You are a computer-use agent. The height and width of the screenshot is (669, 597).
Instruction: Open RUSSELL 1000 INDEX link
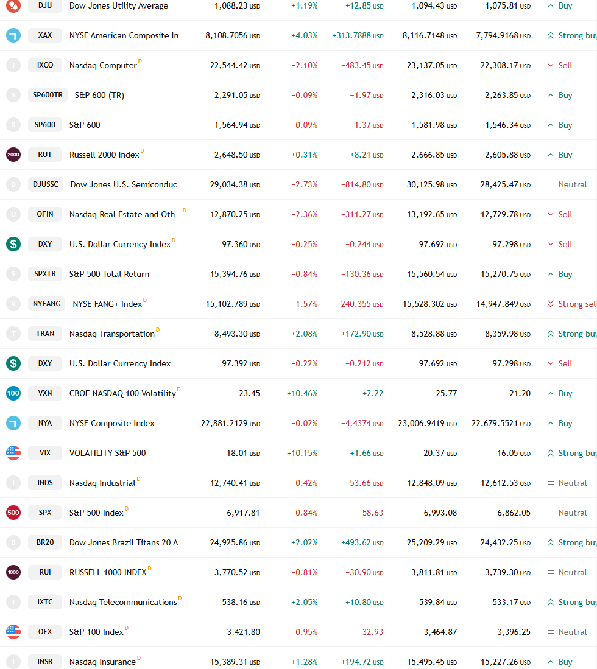coord(108,573)
